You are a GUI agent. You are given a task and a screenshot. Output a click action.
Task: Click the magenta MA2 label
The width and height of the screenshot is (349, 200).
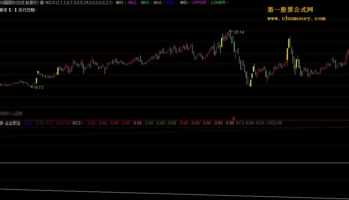(x=134, y=3)
